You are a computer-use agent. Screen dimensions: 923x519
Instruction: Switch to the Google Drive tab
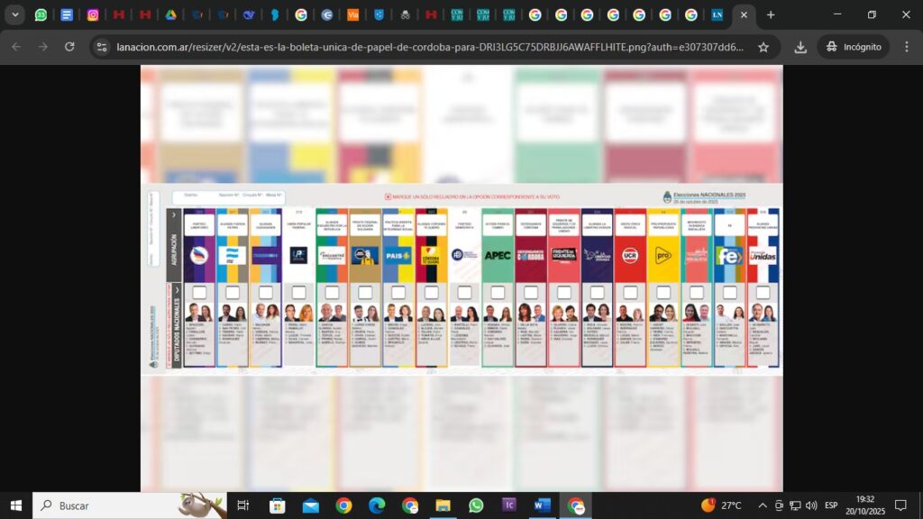(x=170, y=14)
